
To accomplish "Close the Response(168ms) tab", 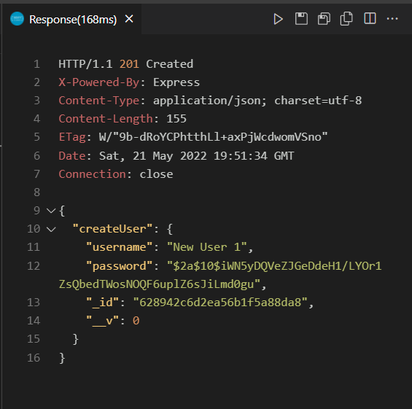I will (129, 19).
